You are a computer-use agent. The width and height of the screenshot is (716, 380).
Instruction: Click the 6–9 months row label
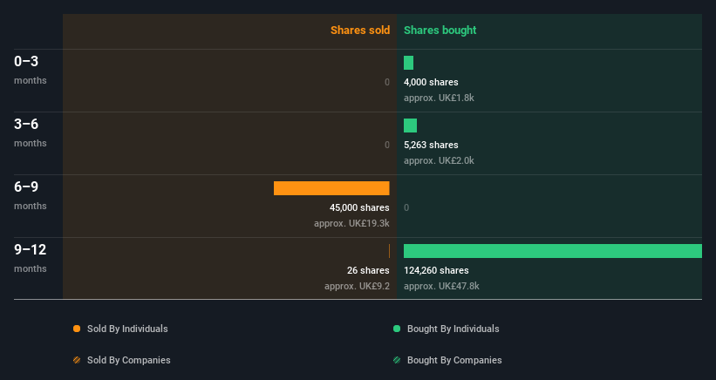[x=31, y=194]
